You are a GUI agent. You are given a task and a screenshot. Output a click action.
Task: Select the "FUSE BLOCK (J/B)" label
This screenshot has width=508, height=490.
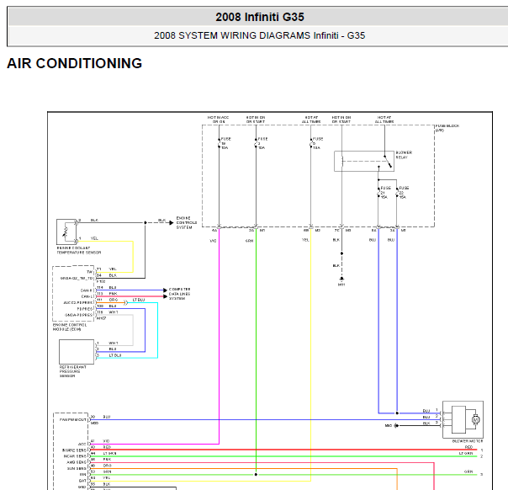447,128
